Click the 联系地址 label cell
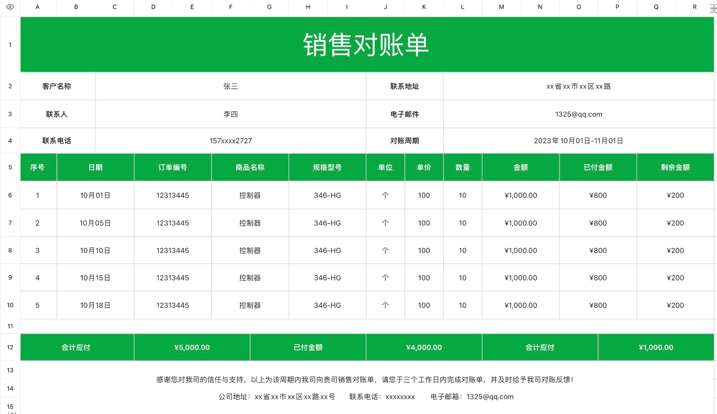Viewport: 717px width, 414px height. [404, 86]
